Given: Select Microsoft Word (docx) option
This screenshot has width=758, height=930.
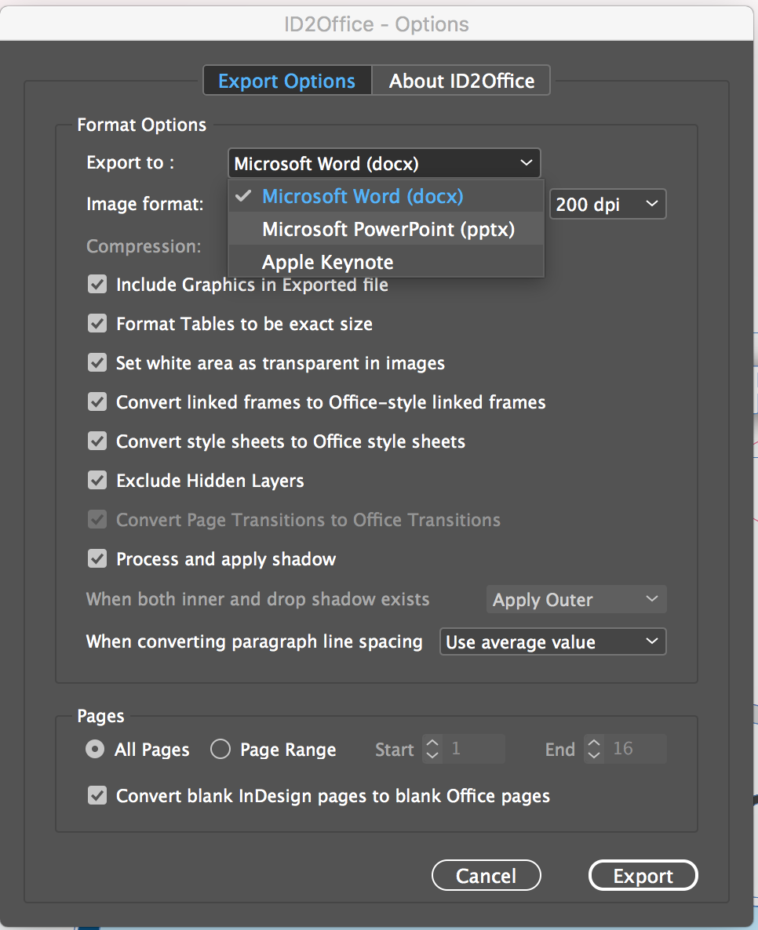Looking at the screenshot, I should pos(362,196).
